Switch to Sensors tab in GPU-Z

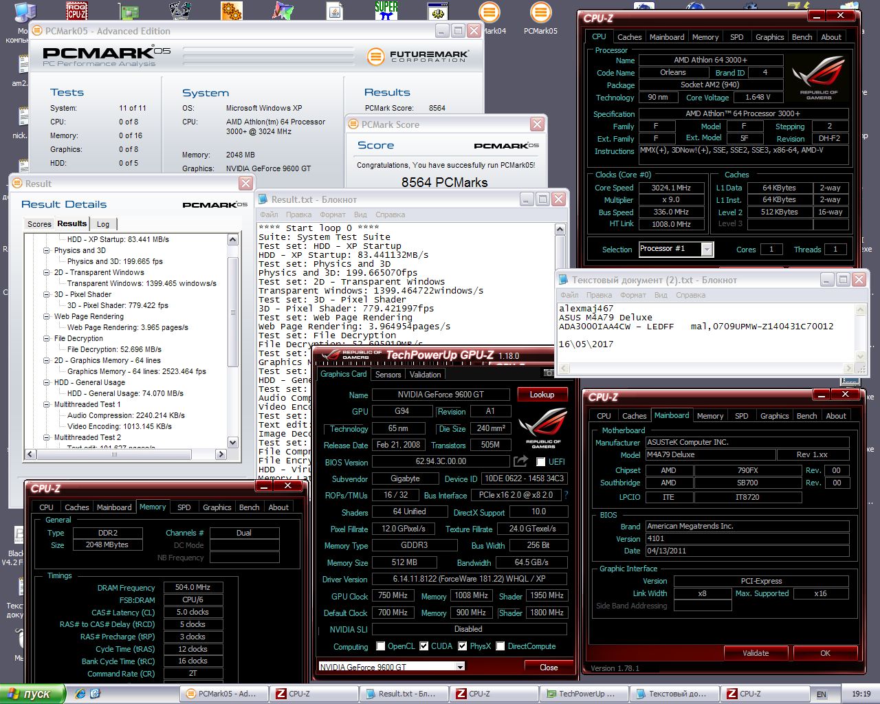(x=388, y=375)
